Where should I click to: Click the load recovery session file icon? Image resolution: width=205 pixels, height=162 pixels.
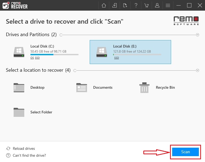coord(125,5)
